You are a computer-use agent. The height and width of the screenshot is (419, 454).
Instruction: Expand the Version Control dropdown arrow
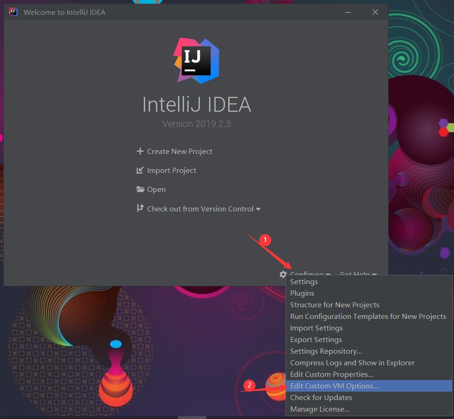click(x=258, y=209)
